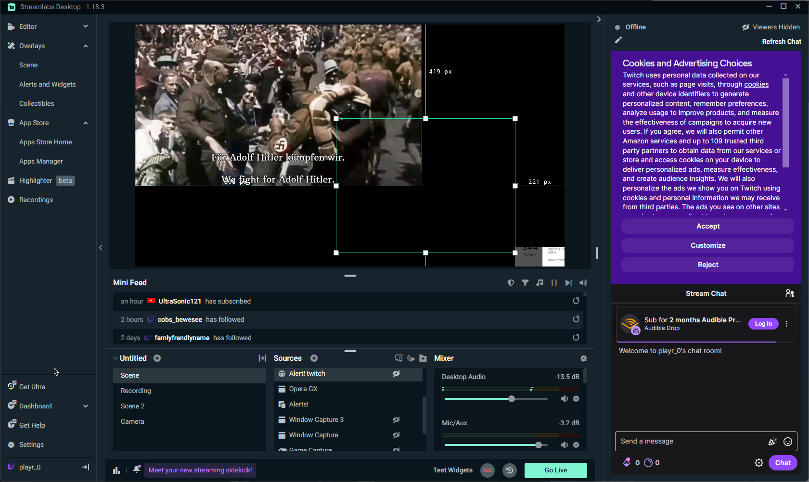The height and width of the screenshot is (482, 809).
Task: Send message with the Chat button
Action: pyautogui.click(x=783, y=463)
